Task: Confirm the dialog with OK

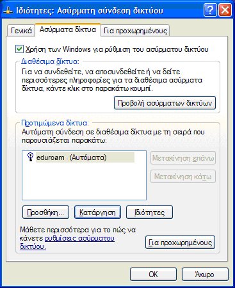Action: click(153, 274)
